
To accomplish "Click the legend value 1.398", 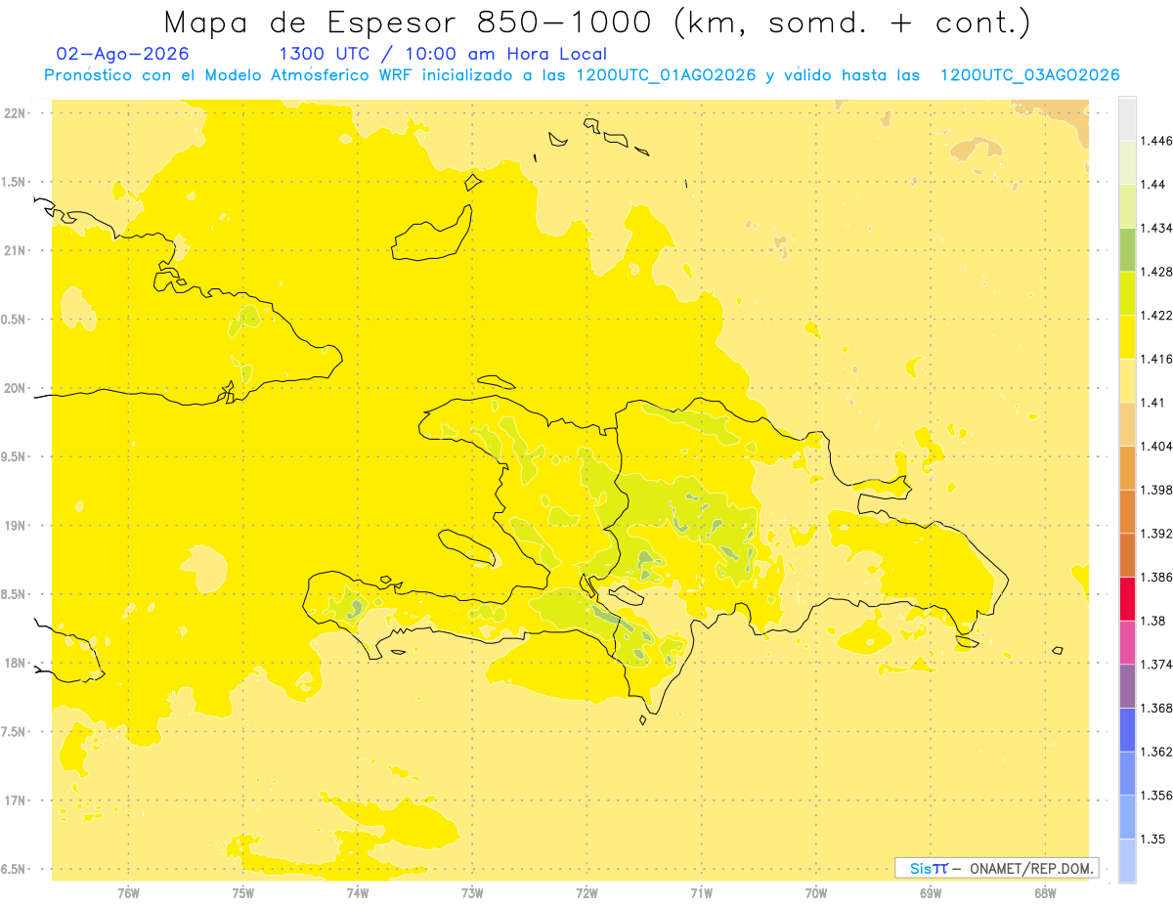I will tap(1157, 490).
